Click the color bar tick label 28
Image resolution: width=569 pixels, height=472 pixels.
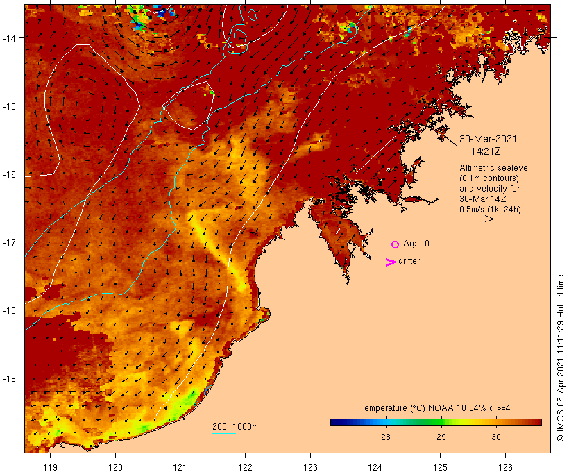[x=386, y=437]
